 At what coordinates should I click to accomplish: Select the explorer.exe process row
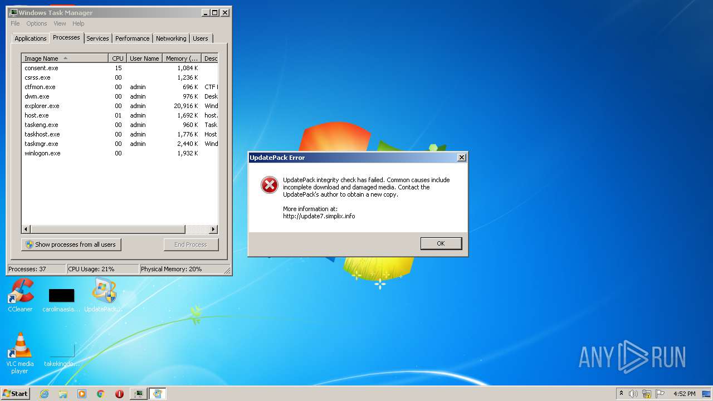[x=120, y=106]
